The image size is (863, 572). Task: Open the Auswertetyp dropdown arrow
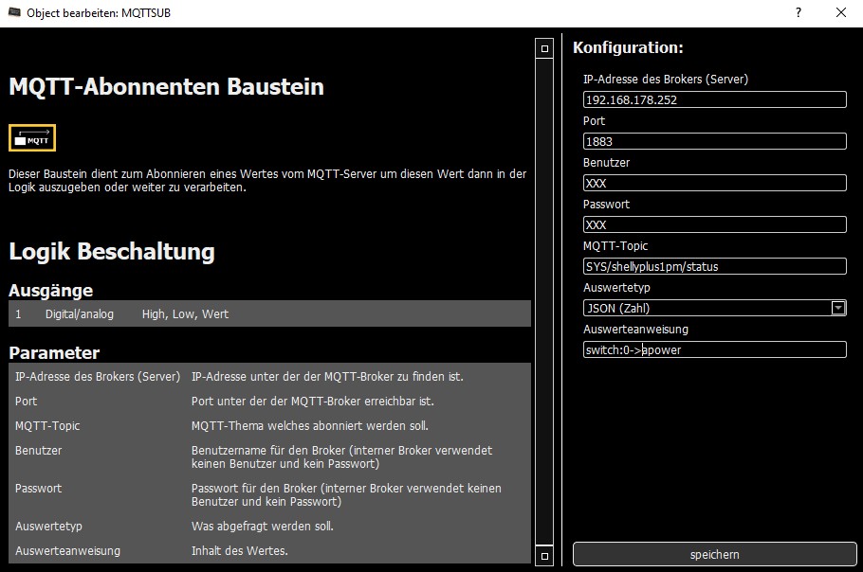(x=837, y=308)
